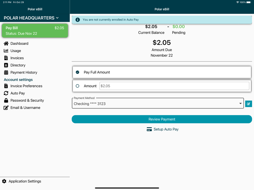Click the $0.00 Pending amount
The width and height of the screenshot is (254, 190).
(179, 27)
